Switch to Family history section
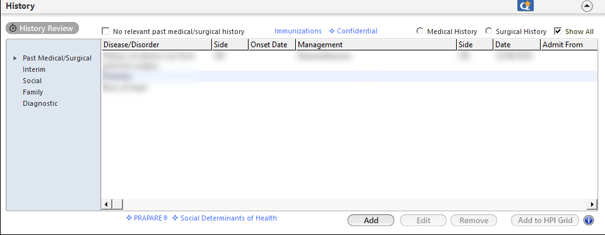 [33, 92]
